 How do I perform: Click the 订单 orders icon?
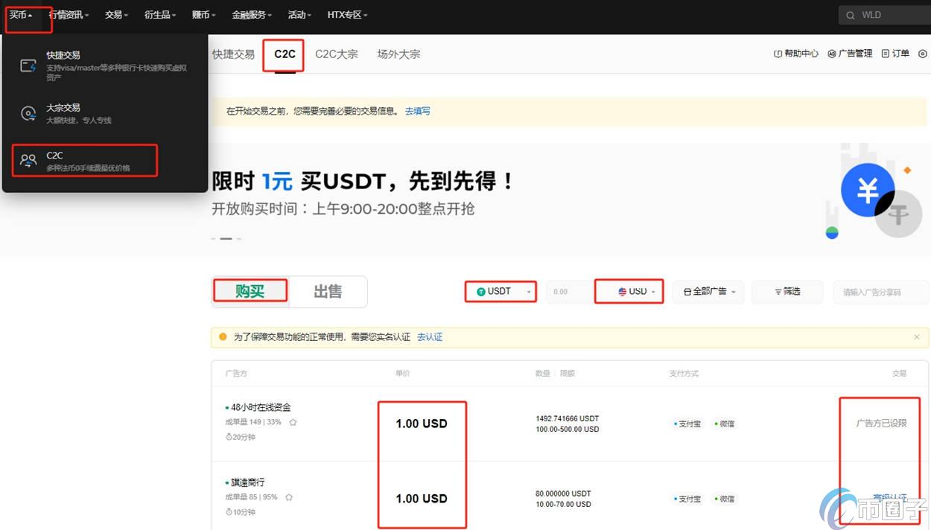(x=895, y=54)
